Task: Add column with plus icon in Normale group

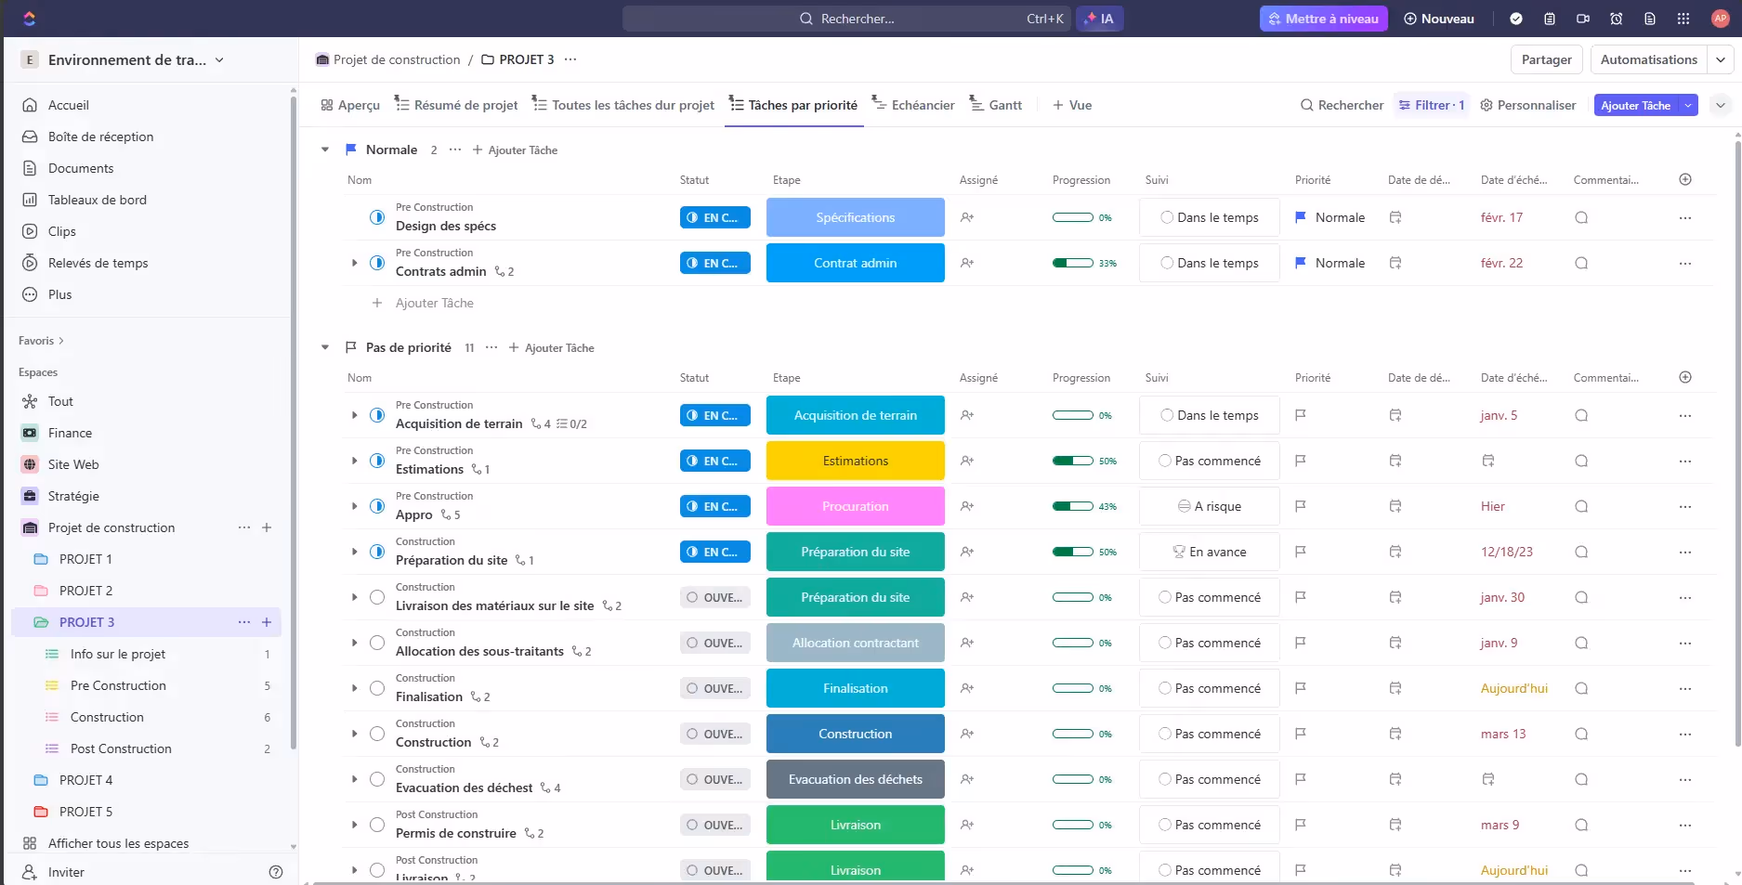Action: [x=1685, y=179]
